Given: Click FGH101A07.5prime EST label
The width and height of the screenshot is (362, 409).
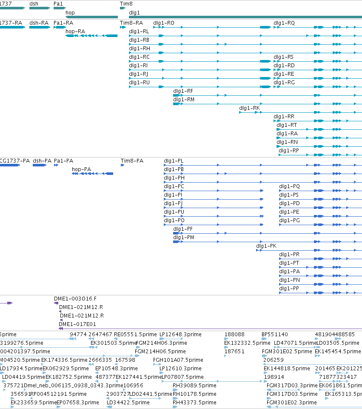Looking at the screenshot, I should coord(178,360).
